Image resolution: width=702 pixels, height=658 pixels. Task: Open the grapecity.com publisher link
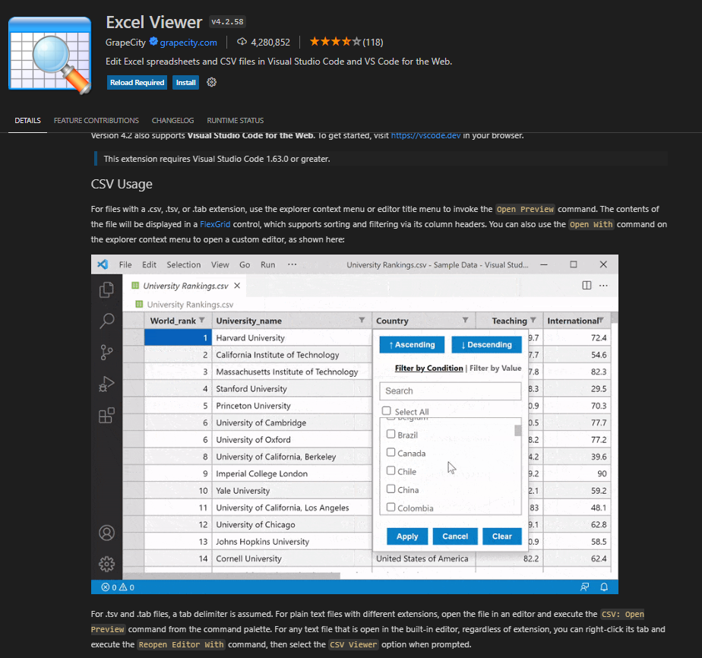click(188, 43)
